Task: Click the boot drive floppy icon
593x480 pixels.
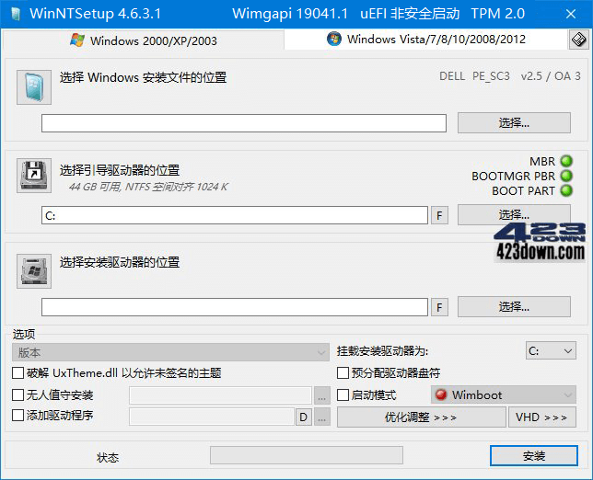Action: tap(34, 176)
